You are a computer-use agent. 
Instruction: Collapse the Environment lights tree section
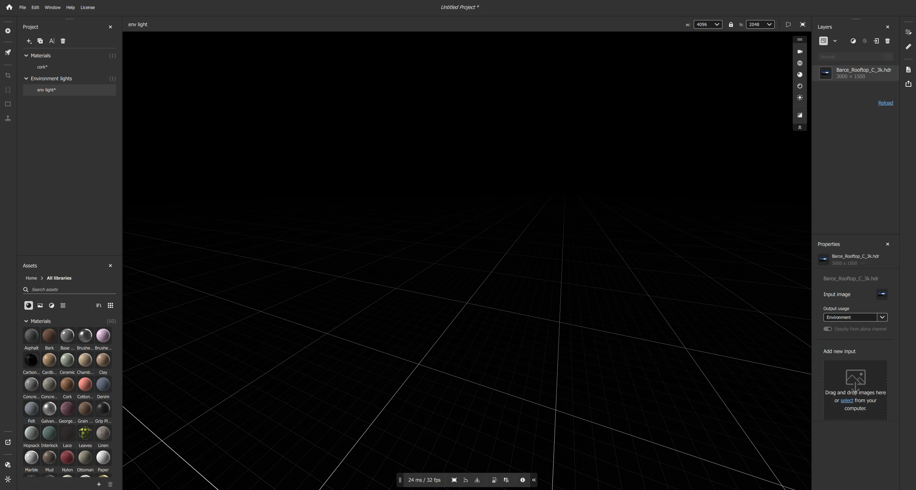(x=26, y=79)
